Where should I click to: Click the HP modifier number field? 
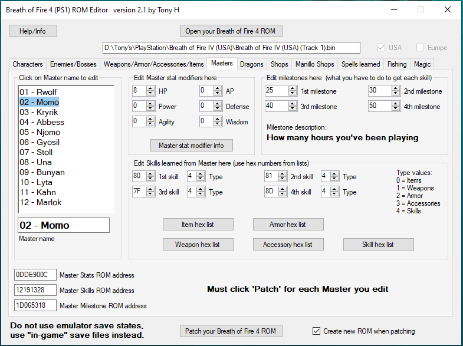[x=139, y=91]
